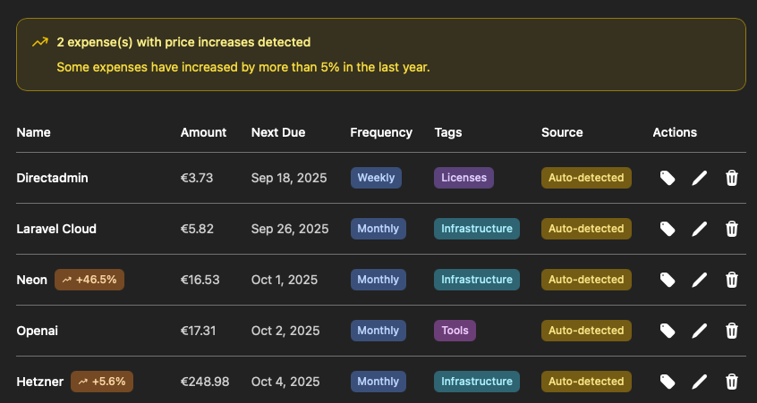
Task: Delete the Openai expense via trash icon
Action: [731, 331]
